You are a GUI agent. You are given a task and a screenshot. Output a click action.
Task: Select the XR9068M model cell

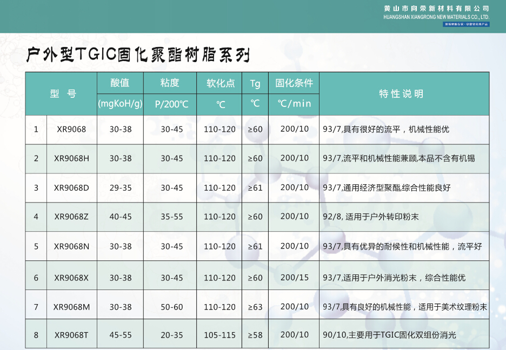click(x=71, y=307)
